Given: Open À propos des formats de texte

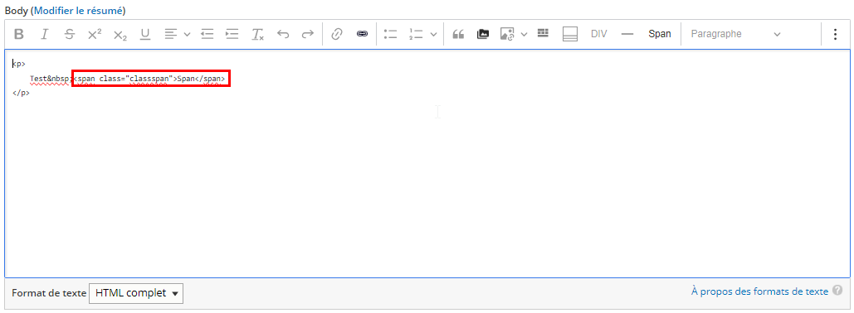Looking at the screenshot, I should tap(759, 291).
